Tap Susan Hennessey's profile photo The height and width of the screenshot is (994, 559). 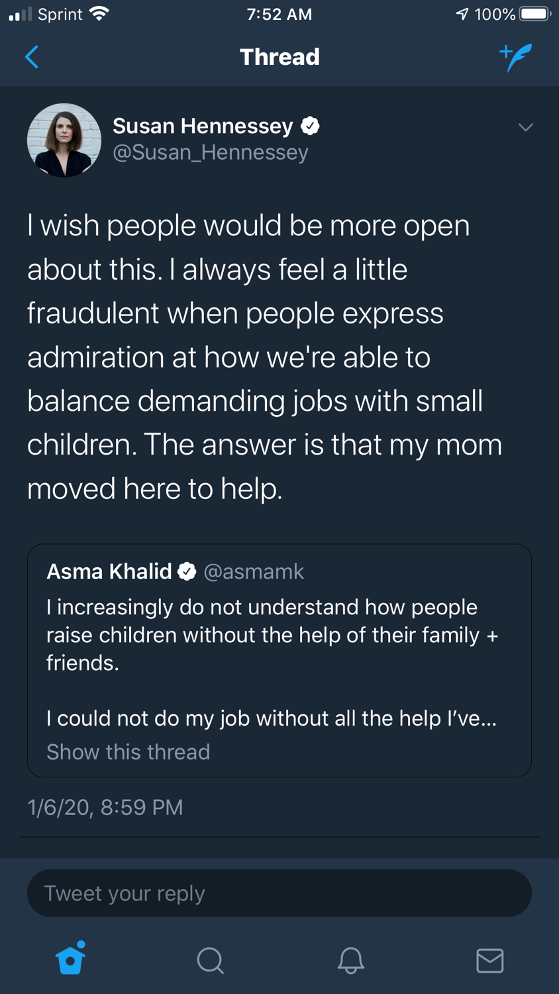click(x=64, y=140)
